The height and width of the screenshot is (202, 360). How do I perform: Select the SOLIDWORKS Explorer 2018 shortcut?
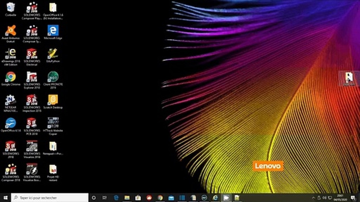[x=32, y=80]
